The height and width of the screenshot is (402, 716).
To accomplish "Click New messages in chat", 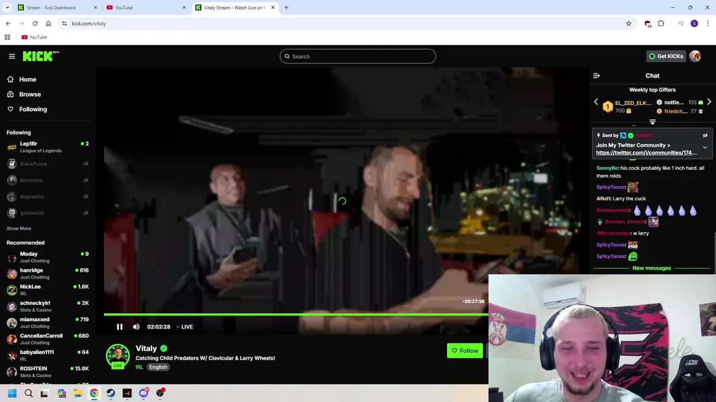I will click(x=652, y=268).
